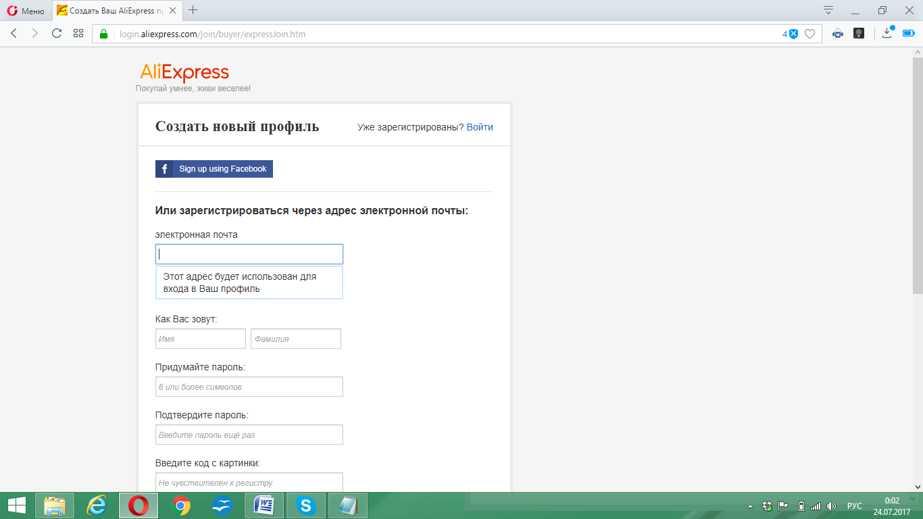Viewport: 923px width, 519px height.
Task: Open the tab menu icon in title bar
Action: coord(828,10)
